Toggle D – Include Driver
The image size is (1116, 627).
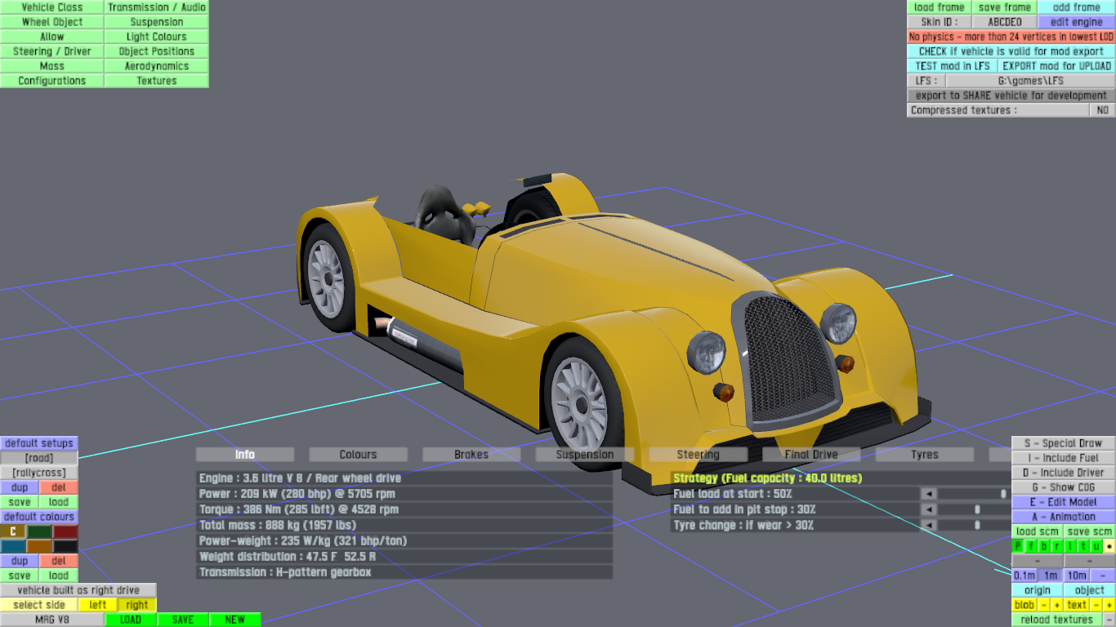[1064, 473]
